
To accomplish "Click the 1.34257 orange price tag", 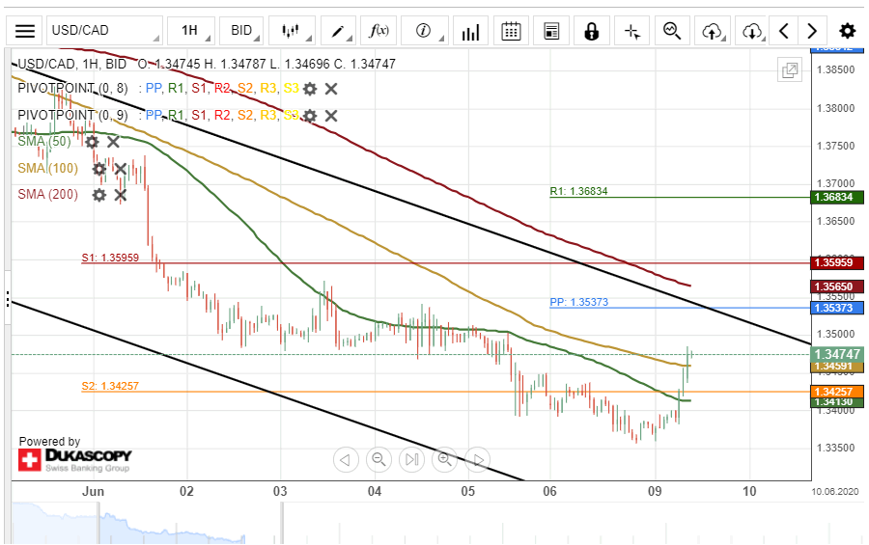I will coord(837,392).
